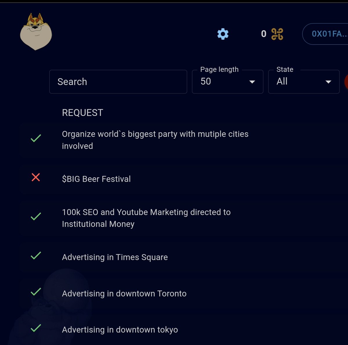Screen dimensions: 348x345
Task: Open the settings gear
Action: [x=222, y=34]
